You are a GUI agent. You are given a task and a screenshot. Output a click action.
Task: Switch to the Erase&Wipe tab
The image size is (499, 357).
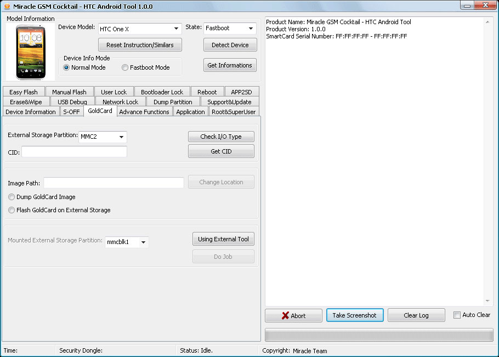pyautogui.click(x=26, y=102)
